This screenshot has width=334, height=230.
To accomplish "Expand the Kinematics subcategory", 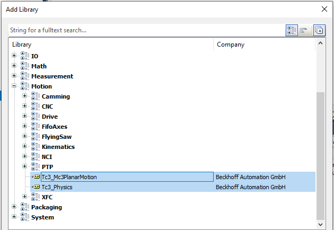I will (24, 146).
